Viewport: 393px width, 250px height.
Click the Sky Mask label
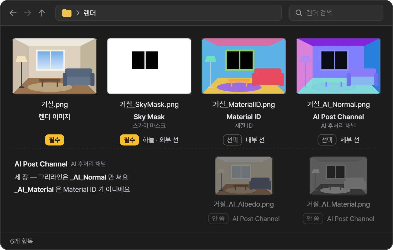coord(149,117)
